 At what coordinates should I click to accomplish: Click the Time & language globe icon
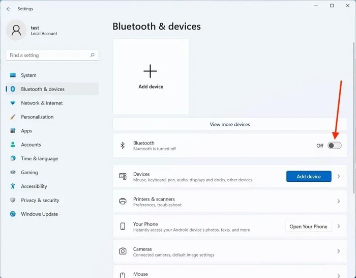(x=13, y=158)
